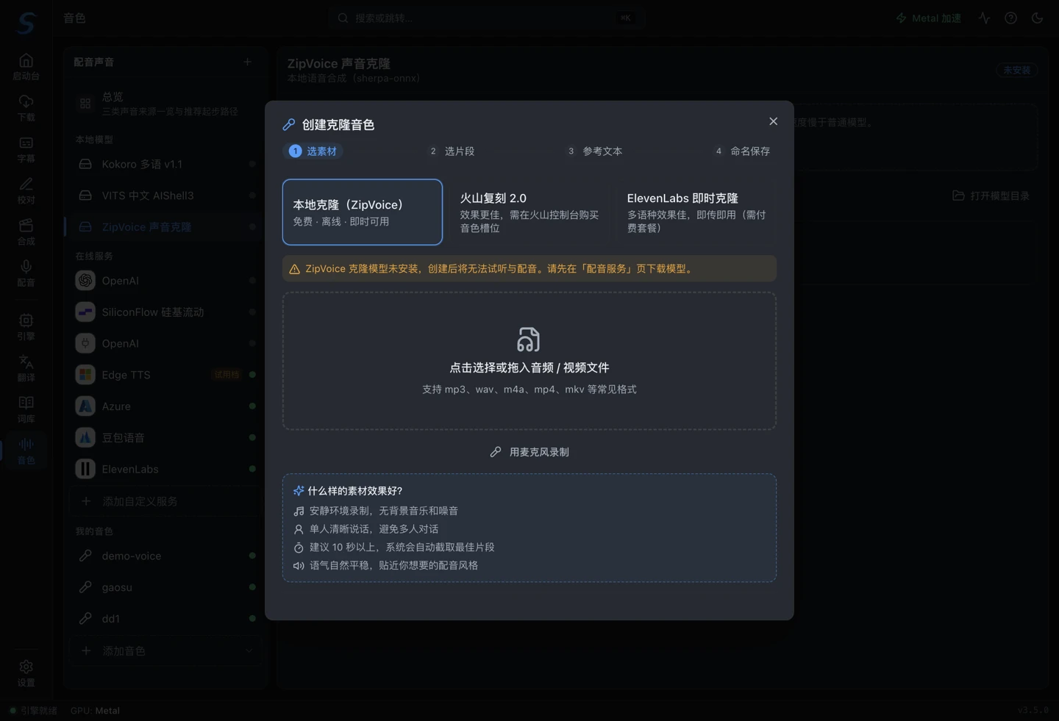This screenshot has height=721, width=1059.
Task: Click the 未安装 status badge
Action: pos(1017,70)
